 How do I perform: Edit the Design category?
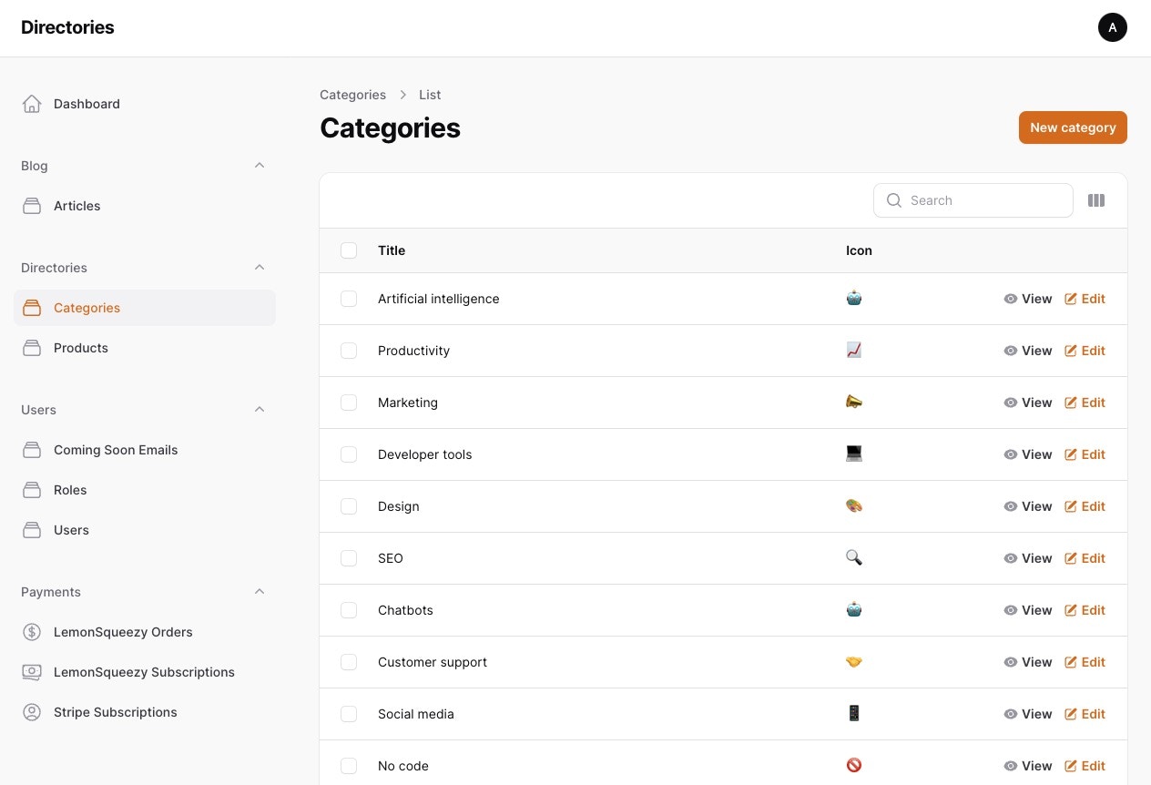[1085, 506]
